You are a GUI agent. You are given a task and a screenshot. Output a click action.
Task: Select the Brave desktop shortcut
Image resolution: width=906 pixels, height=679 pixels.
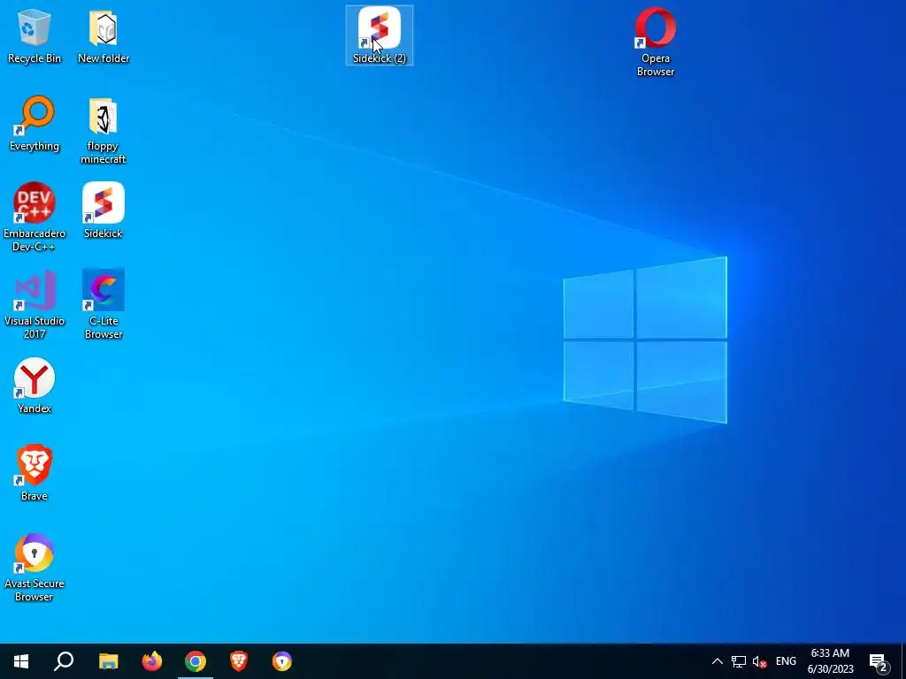pos(35,473)
